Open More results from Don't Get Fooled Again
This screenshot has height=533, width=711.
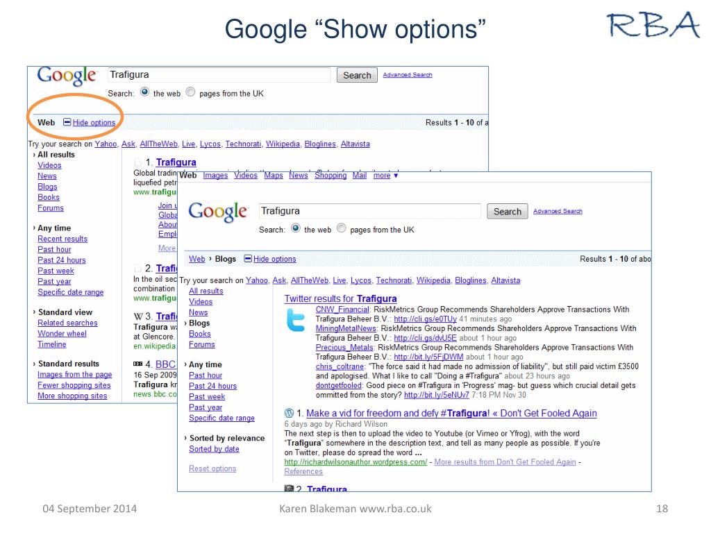[x=505, y=462]
